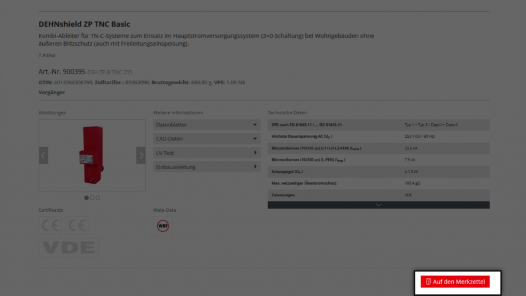Click the Zulassungen row label
This screenshot has width=526, height=296.
[x=283, y=195]
